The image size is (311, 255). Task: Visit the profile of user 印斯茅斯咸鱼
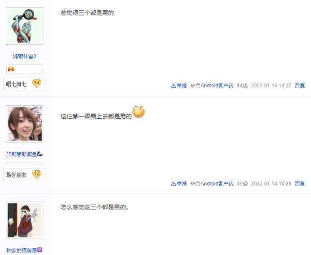[22, 154]
